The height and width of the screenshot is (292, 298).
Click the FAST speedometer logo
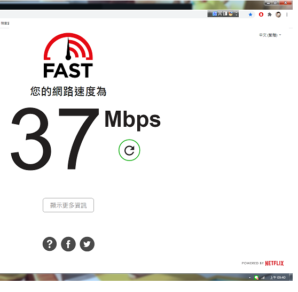(68, 55)
